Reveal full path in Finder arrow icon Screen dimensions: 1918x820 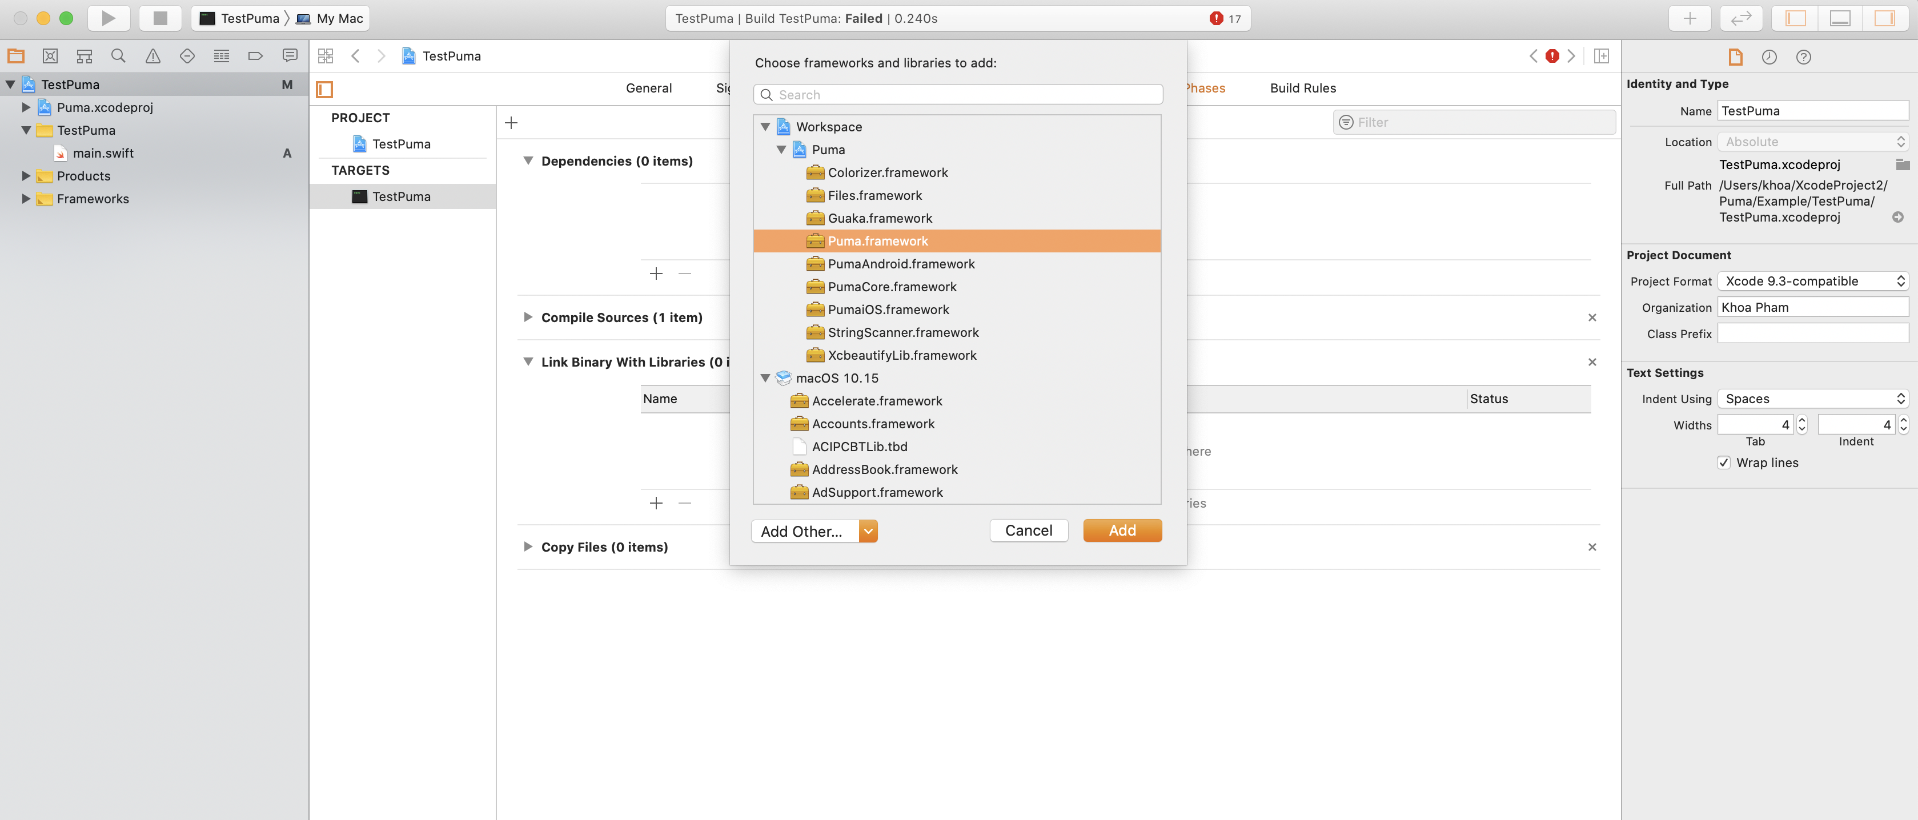[x=1897, y=218]
